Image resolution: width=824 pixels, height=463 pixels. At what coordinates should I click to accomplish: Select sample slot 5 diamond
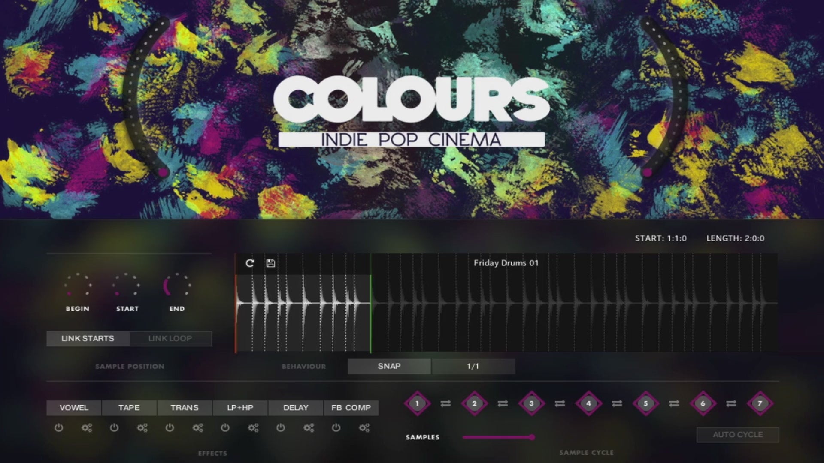click(x=645, y=403)
